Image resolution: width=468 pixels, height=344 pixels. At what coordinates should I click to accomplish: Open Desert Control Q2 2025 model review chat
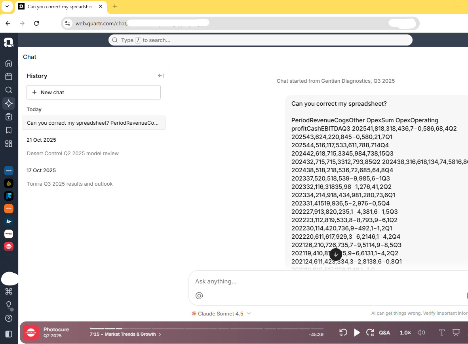73,153
